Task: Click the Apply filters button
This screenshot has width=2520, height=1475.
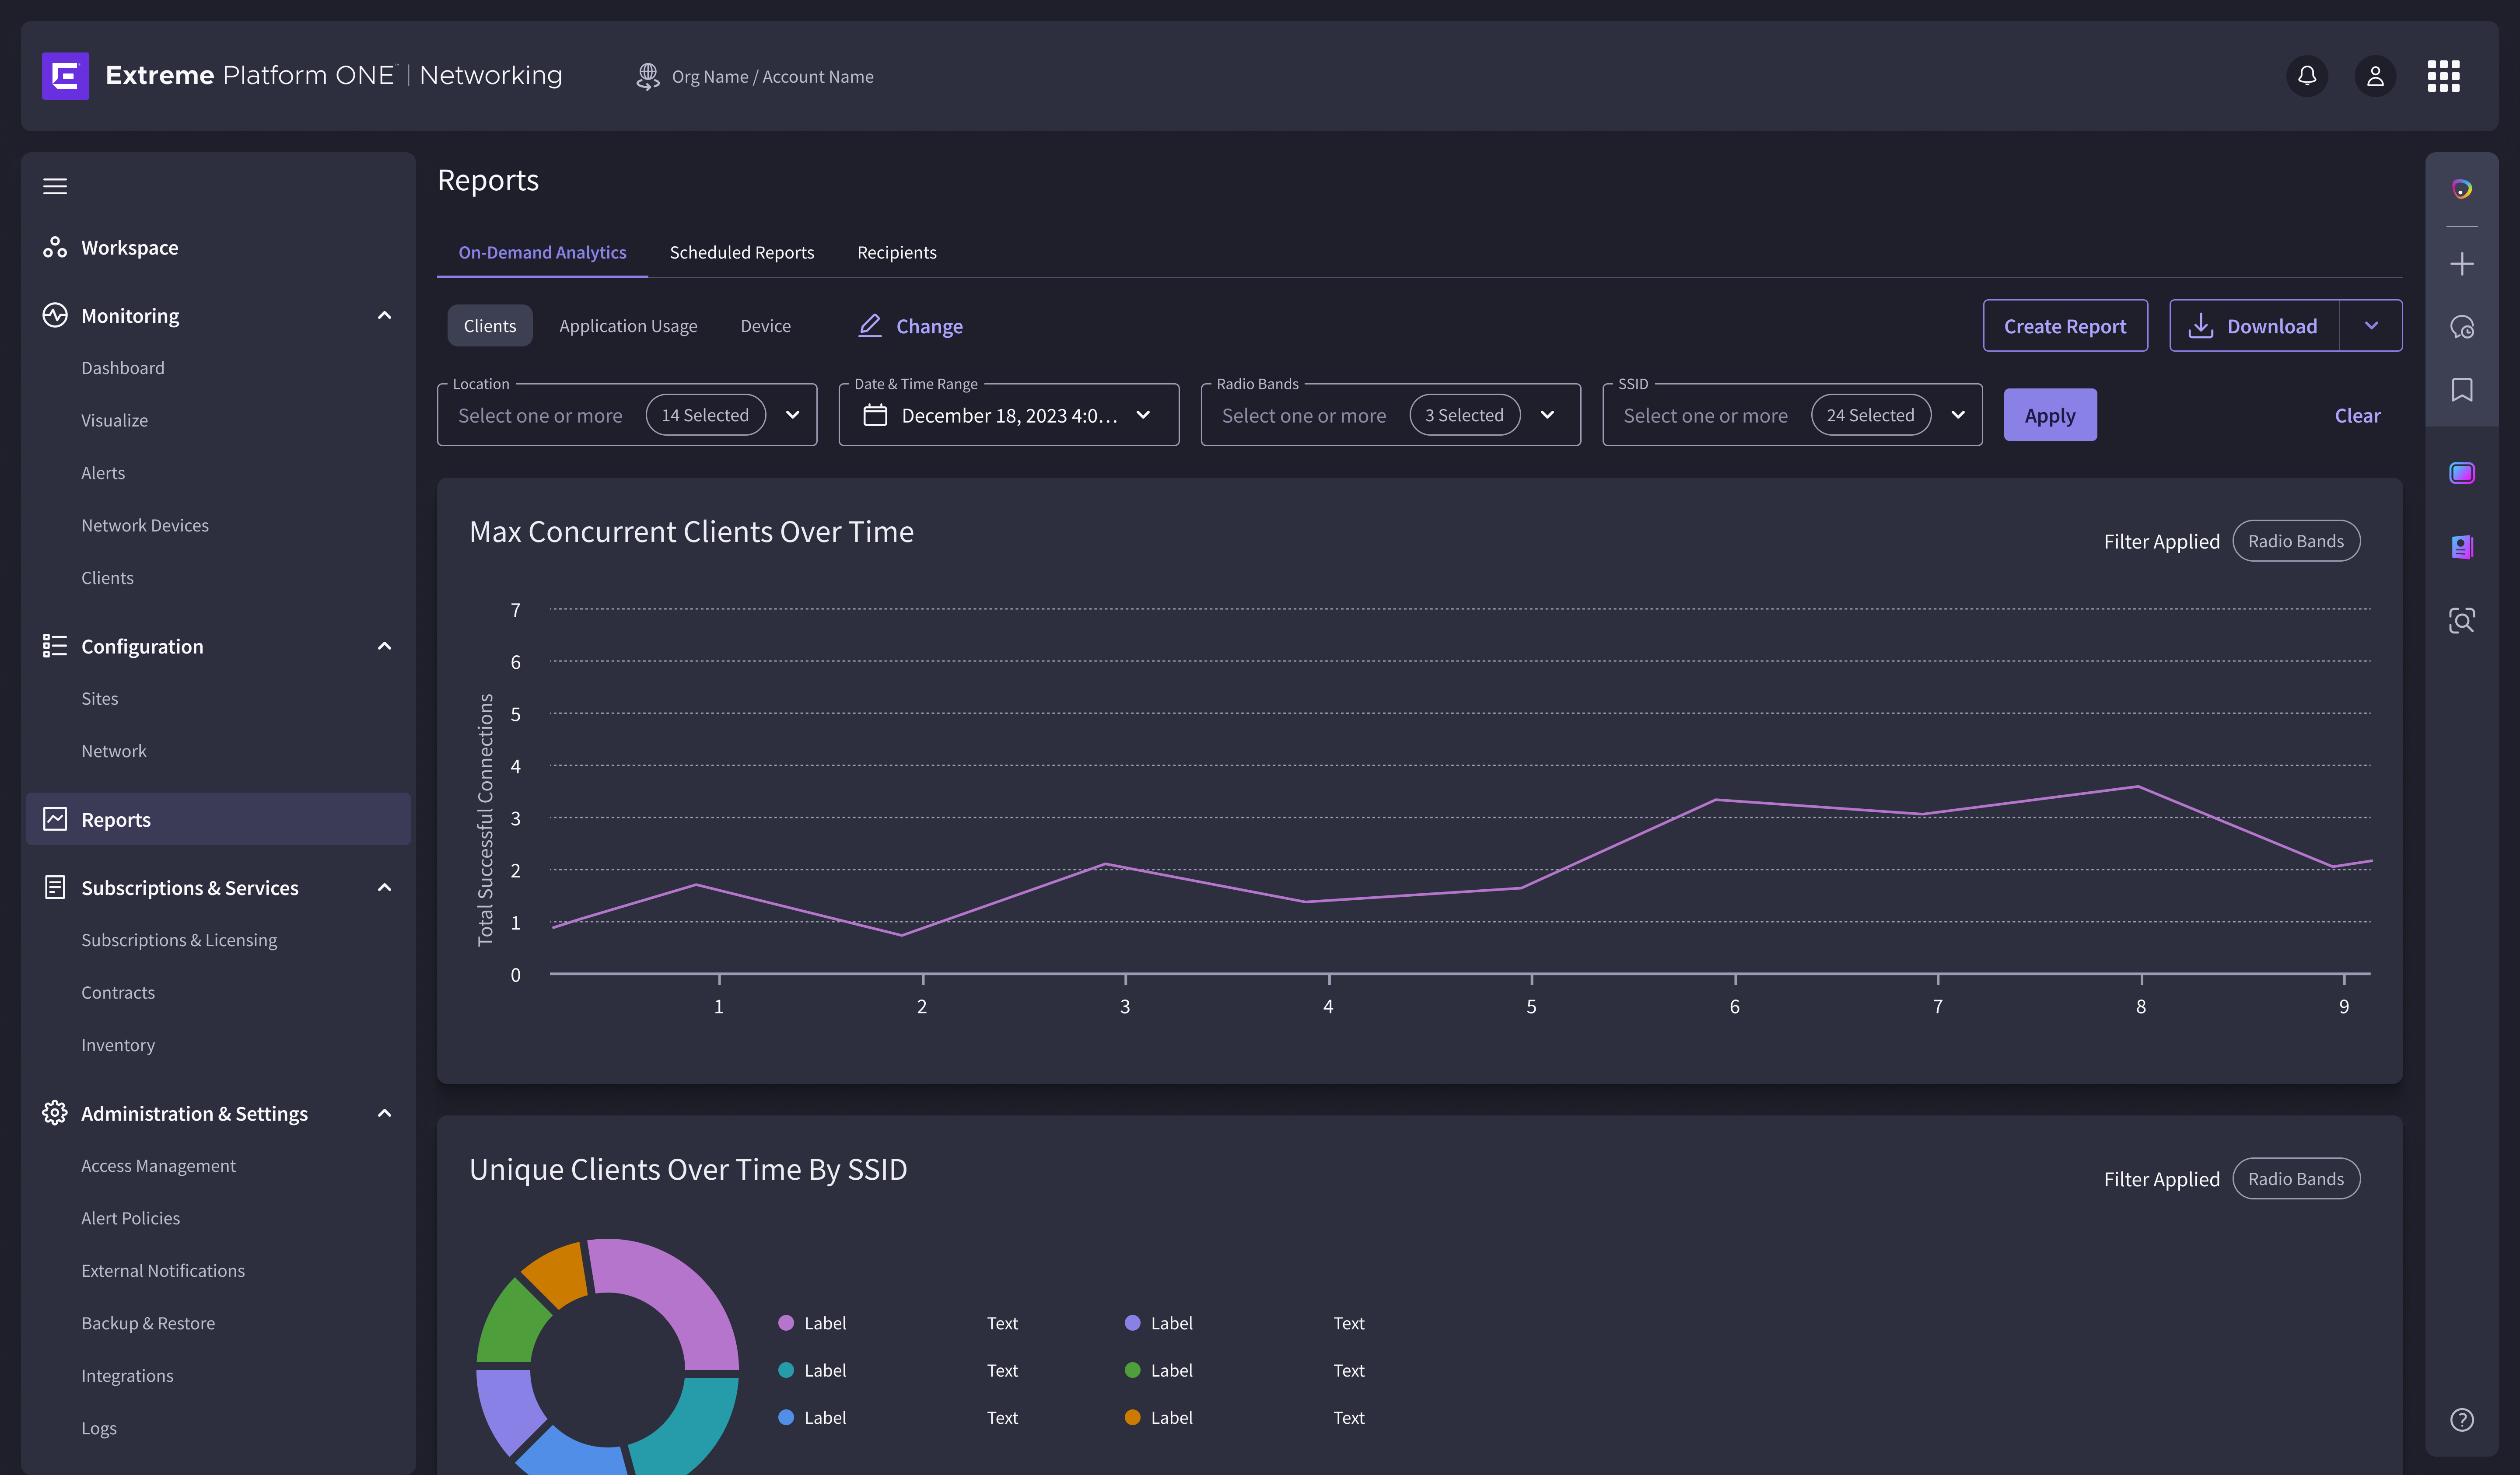Action: (x=2050, y=415)
